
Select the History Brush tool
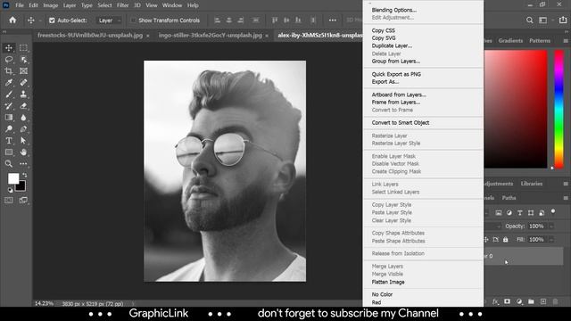(9, 106)
